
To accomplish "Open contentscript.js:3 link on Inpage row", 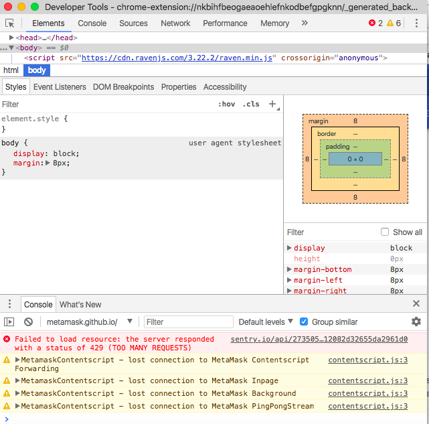I will tap(368, 380).
